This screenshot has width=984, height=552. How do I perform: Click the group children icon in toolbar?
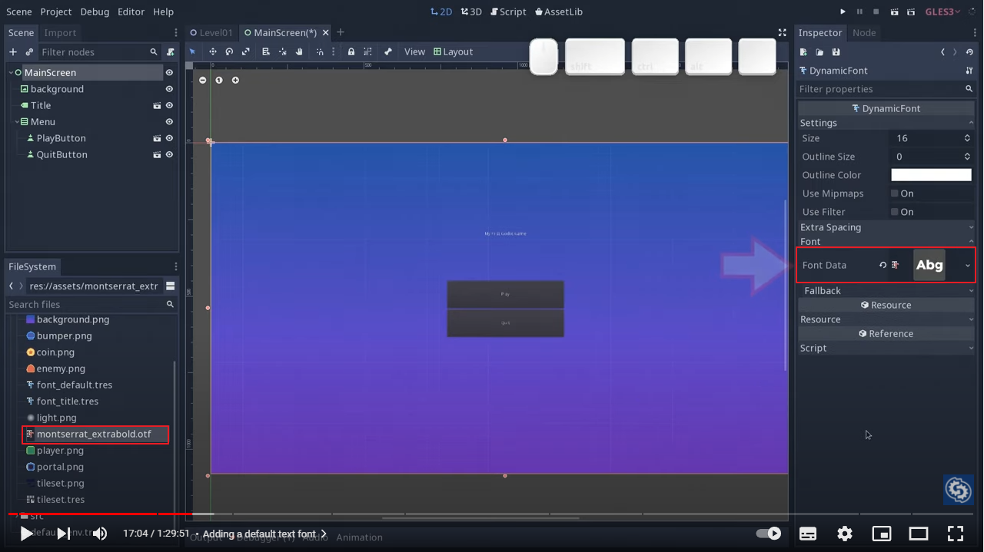click(368, 51)
